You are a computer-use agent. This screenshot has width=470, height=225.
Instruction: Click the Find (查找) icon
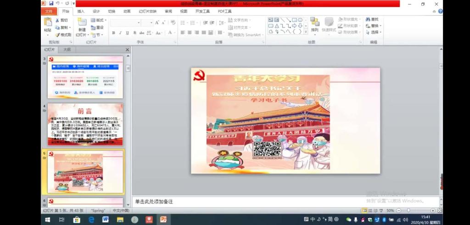point(372,19)
